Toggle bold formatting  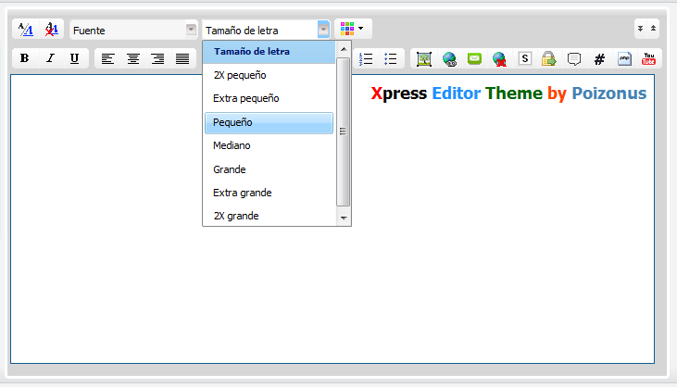tap(25, 58)
